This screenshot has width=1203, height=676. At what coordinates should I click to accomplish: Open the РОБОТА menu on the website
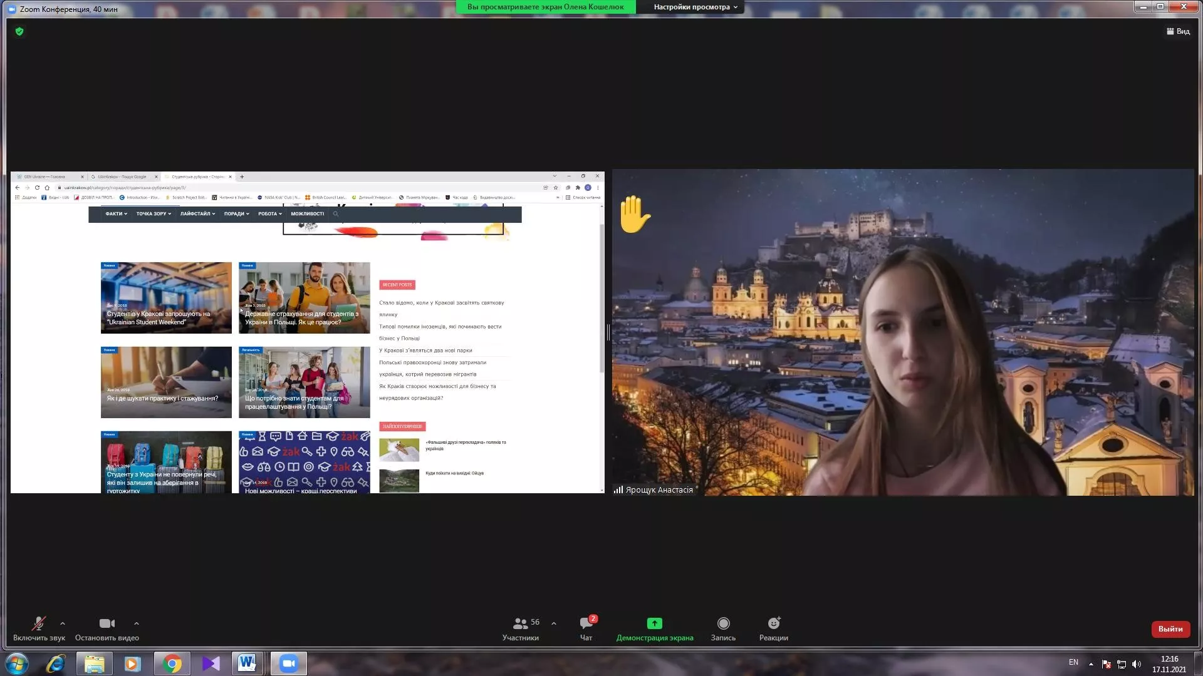pos(269,214)
